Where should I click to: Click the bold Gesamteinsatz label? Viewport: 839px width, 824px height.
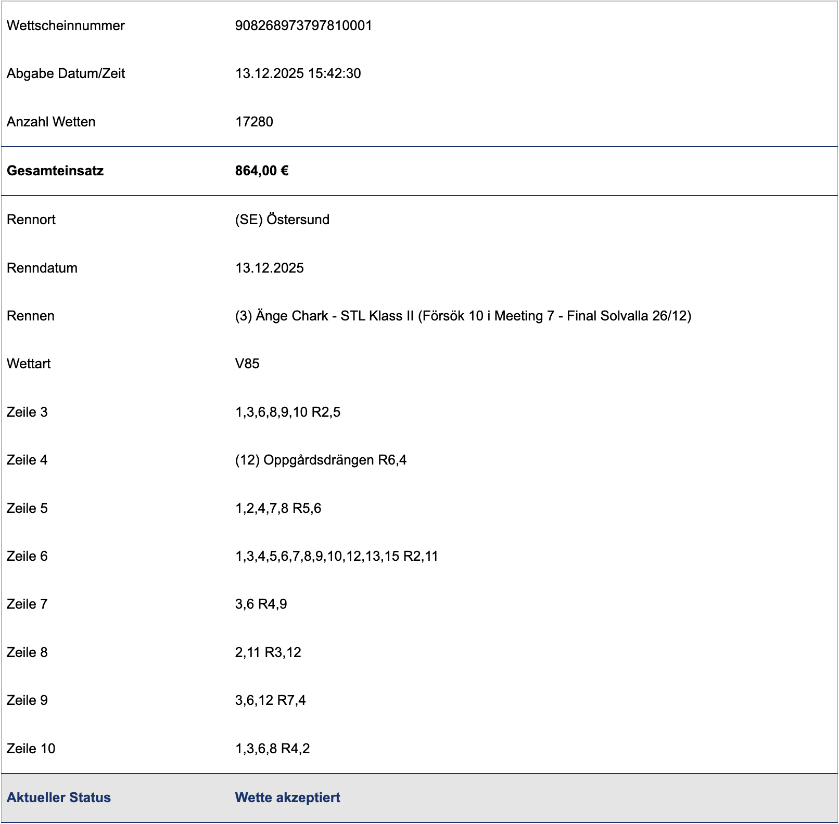(55, 171)
